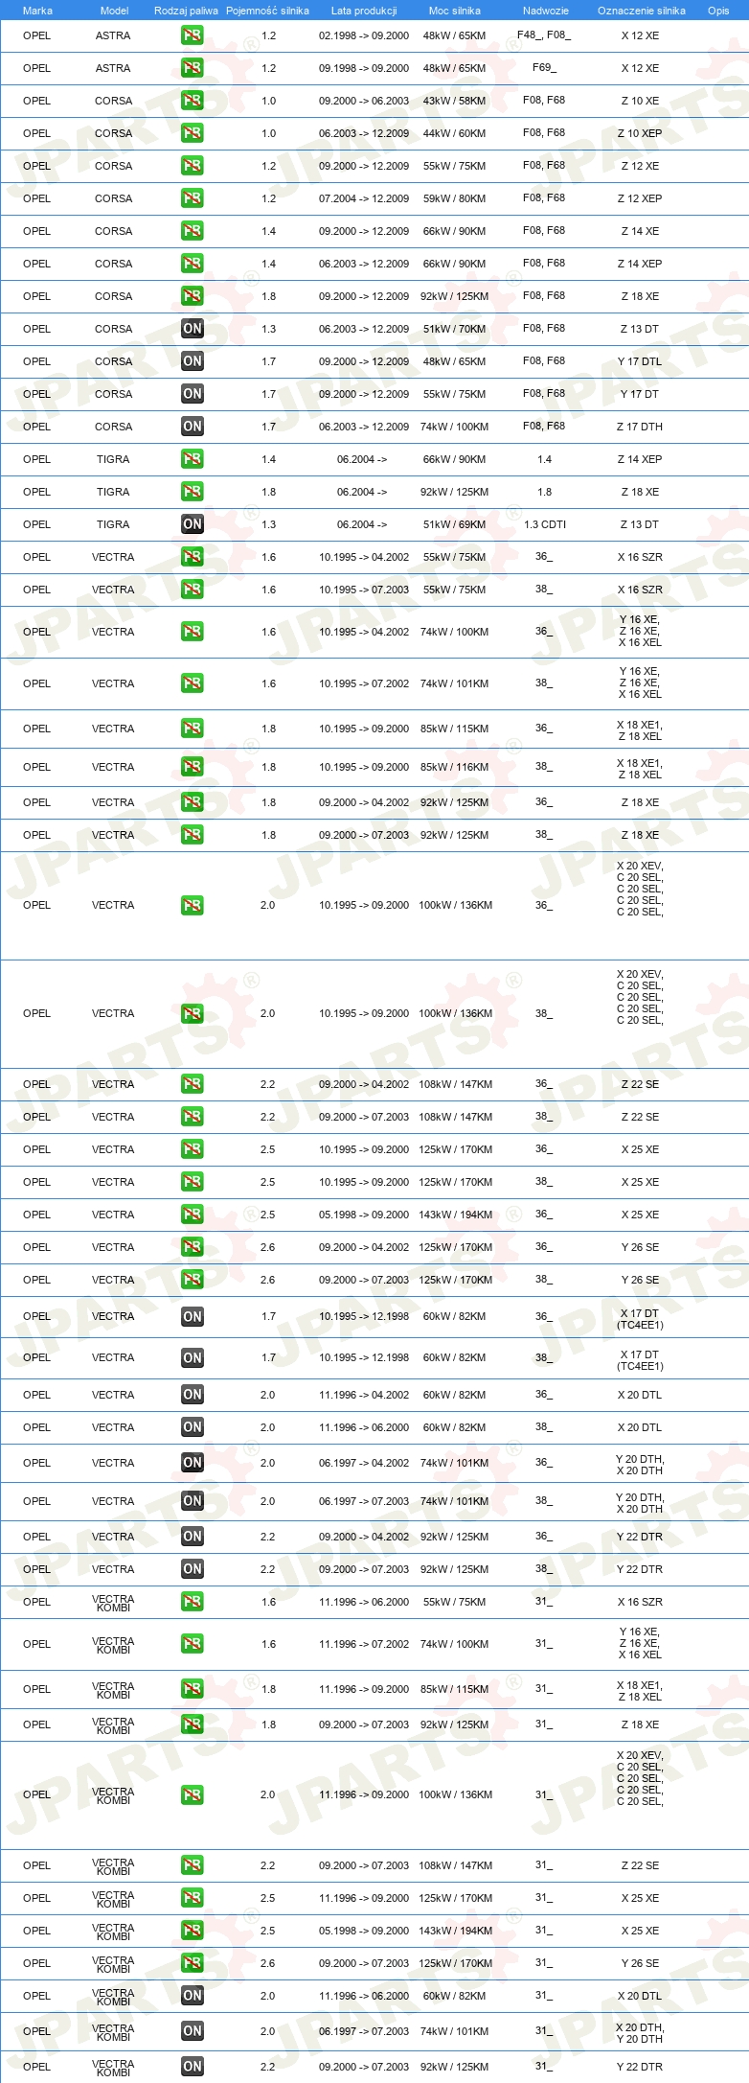This screenshot has width=749, height=2083.
Task: Select the Tigra 1.3 CDTI chassis cell
Action: click(x=545, y=524)
